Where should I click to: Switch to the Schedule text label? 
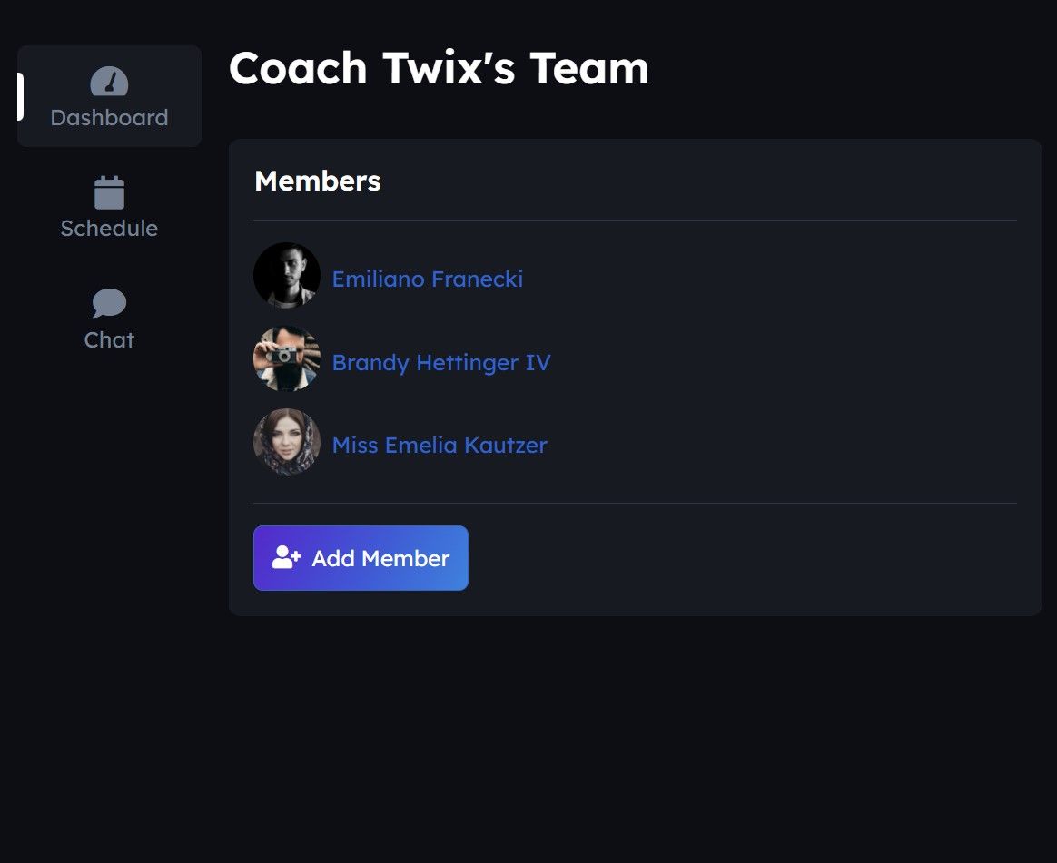pos(109,229)
